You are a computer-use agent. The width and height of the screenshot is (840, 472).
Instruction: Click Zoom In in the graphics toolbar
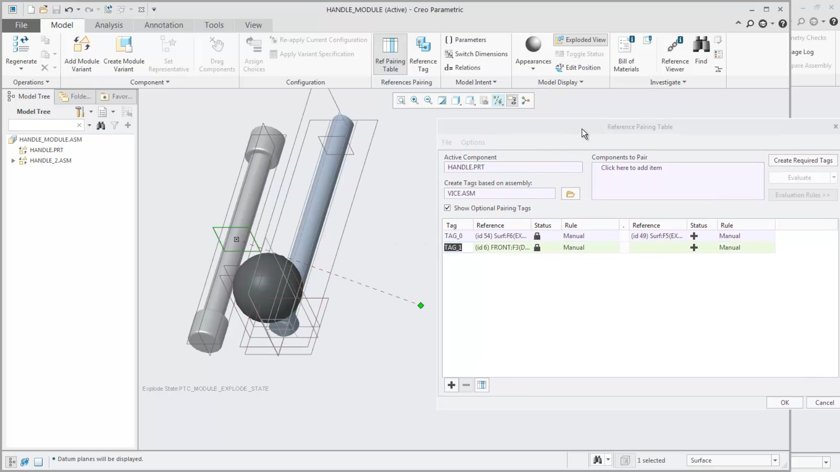click(414, 100)
